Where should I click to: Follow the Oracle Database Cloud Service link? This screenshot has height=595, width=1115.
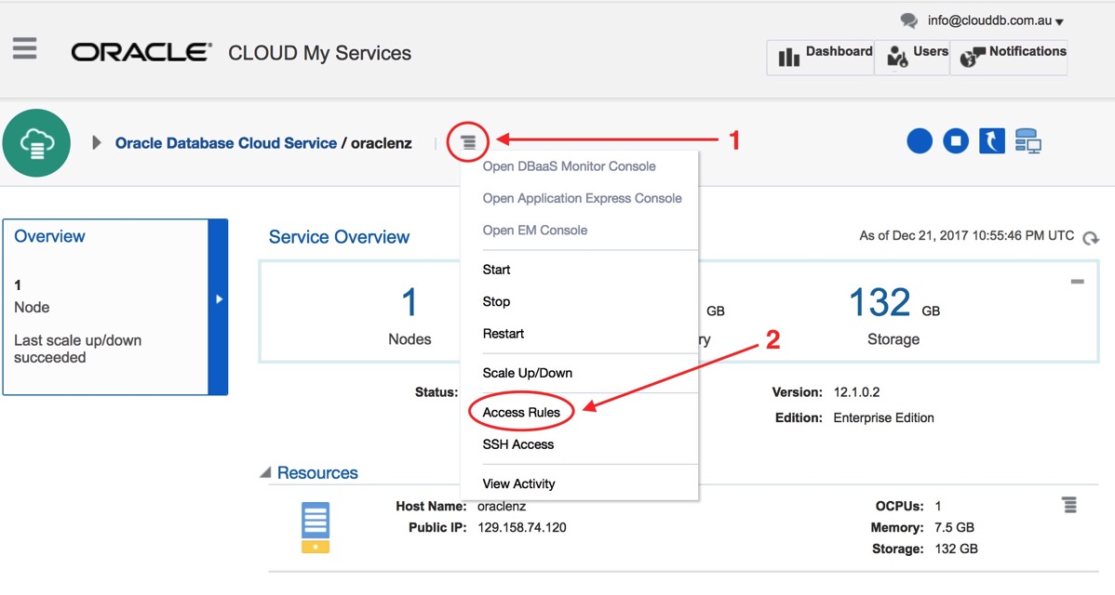[225, 143]
